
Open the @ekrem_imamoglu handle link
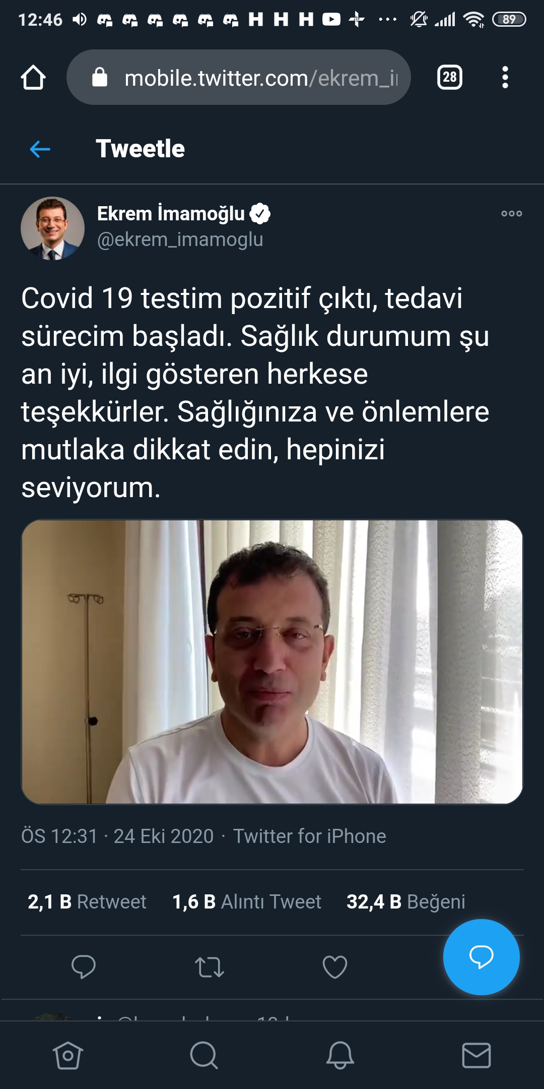[180, 239]
